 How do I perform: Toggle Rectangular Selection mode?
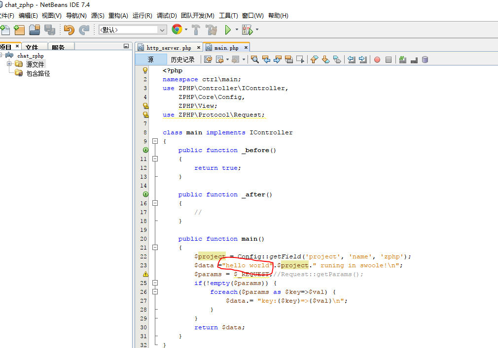[300, 59]
